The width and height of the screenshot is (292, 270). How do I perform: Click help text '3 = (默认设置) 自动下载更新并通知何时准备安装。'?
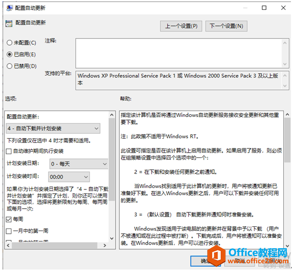tap(194, 215)
